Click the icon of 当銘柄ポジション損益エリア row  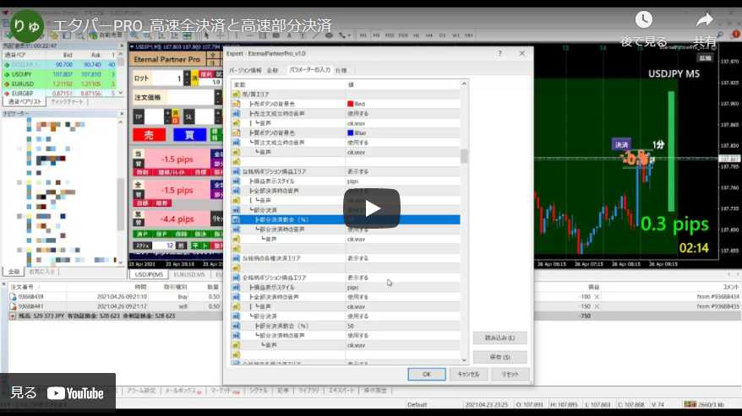pos(236,171)
